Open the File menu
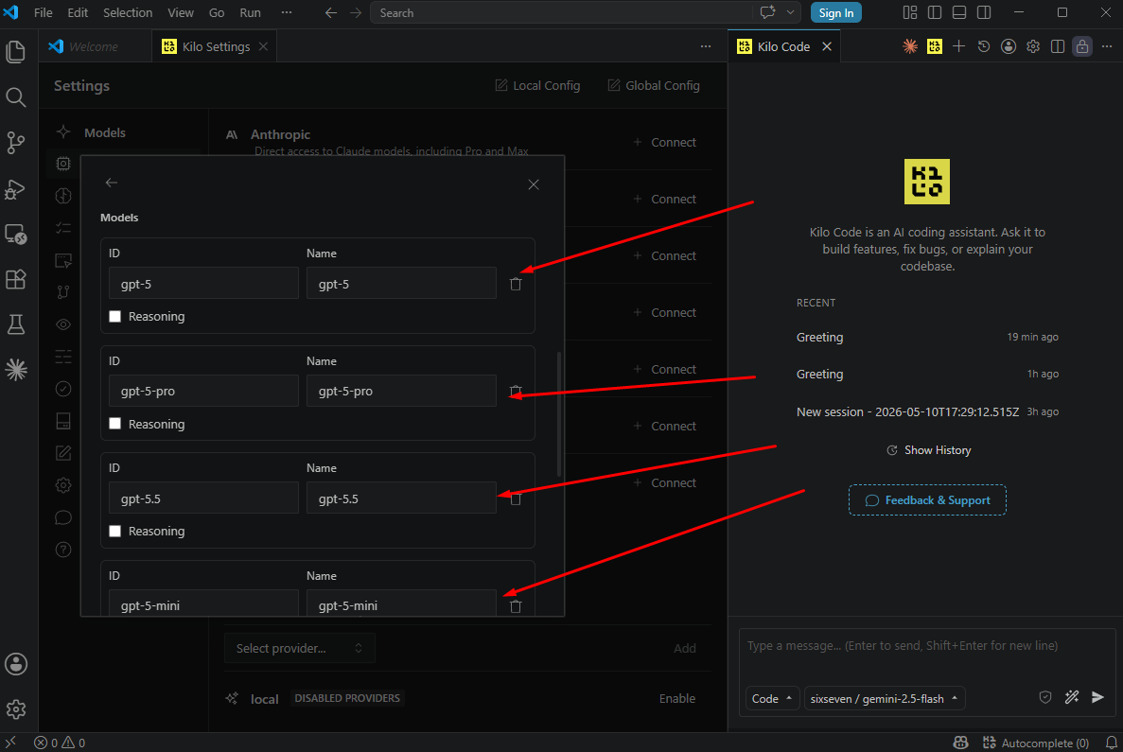Screen dimensions: 1123x752 pos(43,12)
